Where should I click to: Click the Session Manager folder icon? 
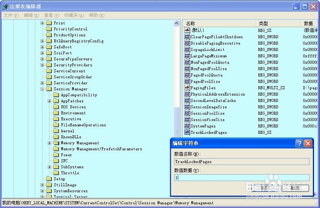point(49,89)
